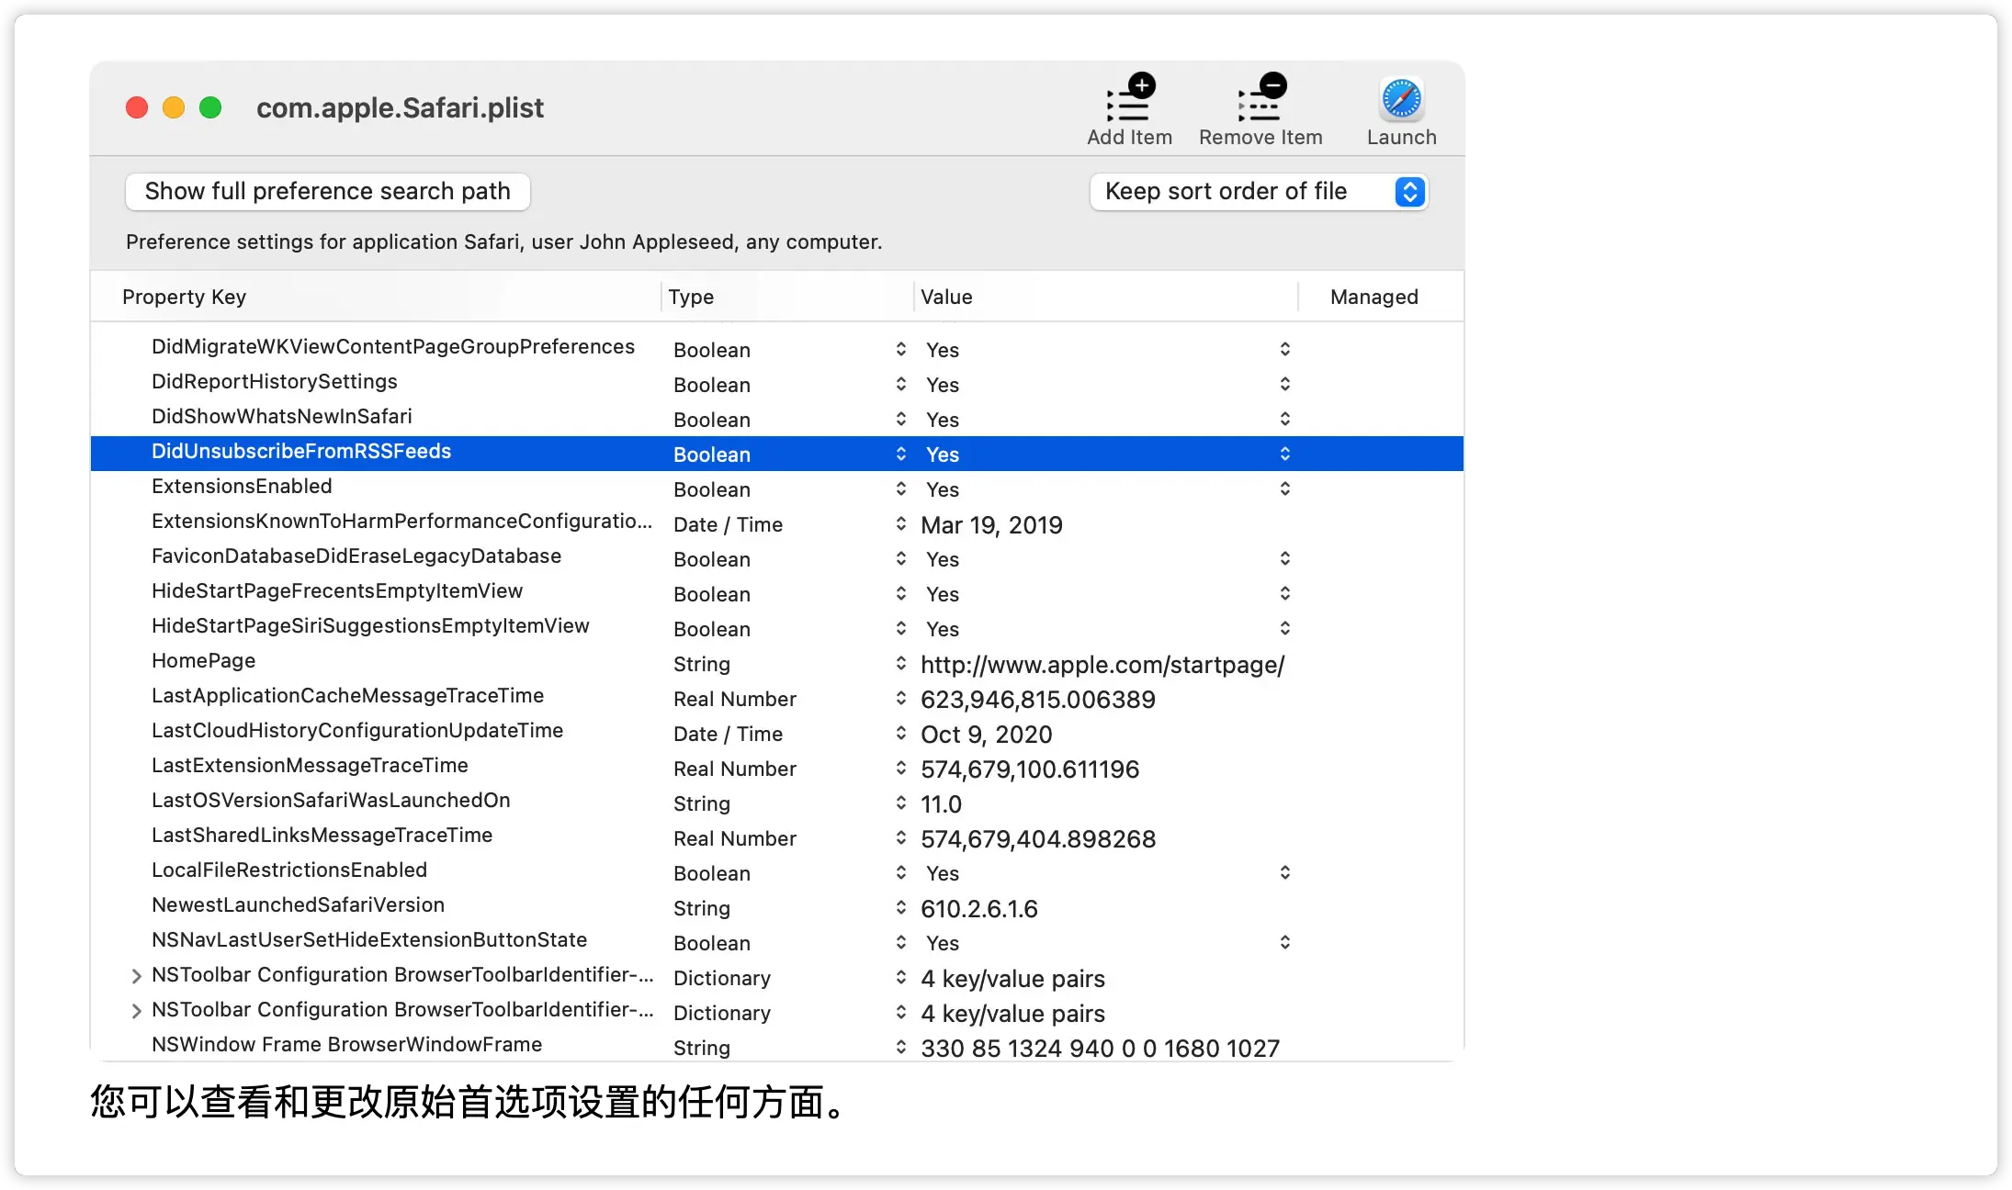Screen dimensions: 2012x1190
Task: Select the NewestLaunchedSafariVersion row key
Action: [x=298, y=905]
